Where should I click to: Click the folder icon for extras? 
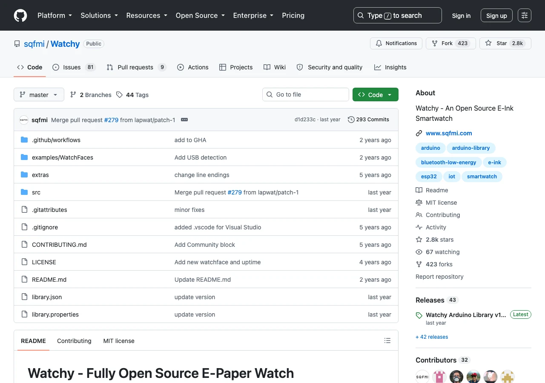(24, 175)
